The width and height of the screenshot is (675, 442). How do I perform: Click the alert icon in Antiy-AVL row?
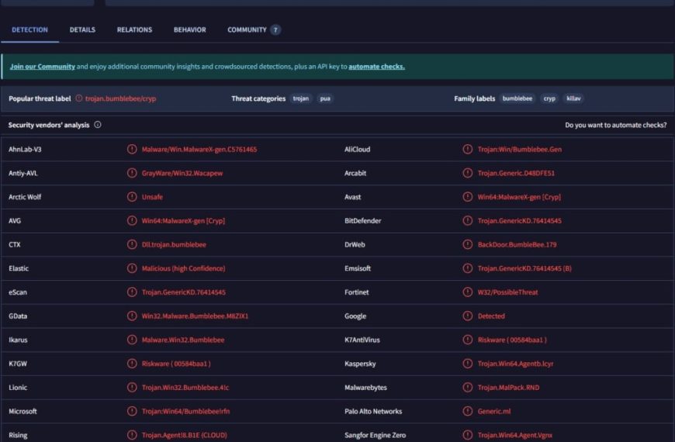(132, 173)
